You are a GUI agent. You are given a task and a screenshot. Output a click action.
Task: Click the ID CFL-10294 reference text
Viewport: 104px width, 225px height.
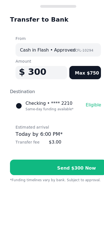(82, 50)
